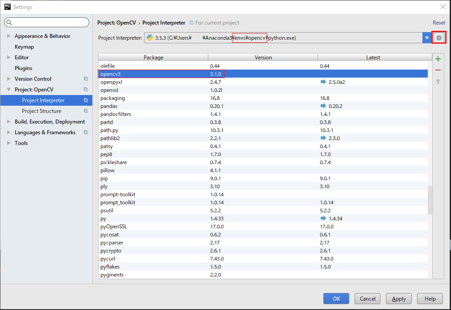Select the path.py package row
The width and height of the screenshot is (451, 310).
(263, 130)
